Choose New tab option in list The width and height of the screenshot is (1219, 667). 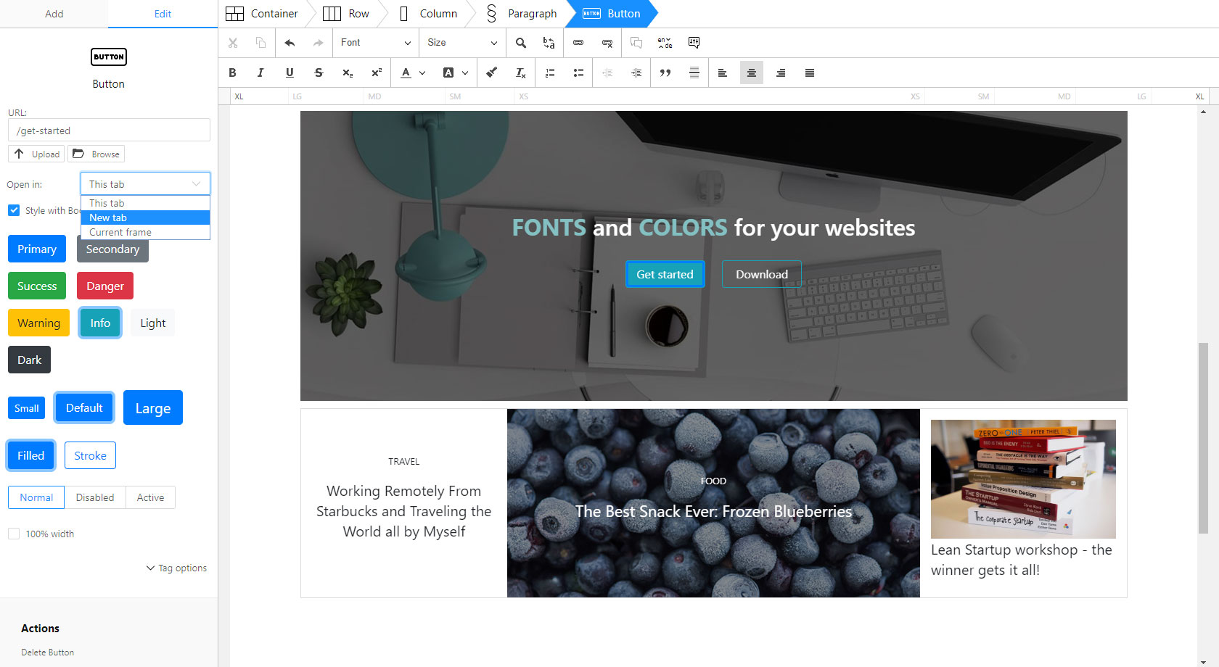tap(145, 217)
